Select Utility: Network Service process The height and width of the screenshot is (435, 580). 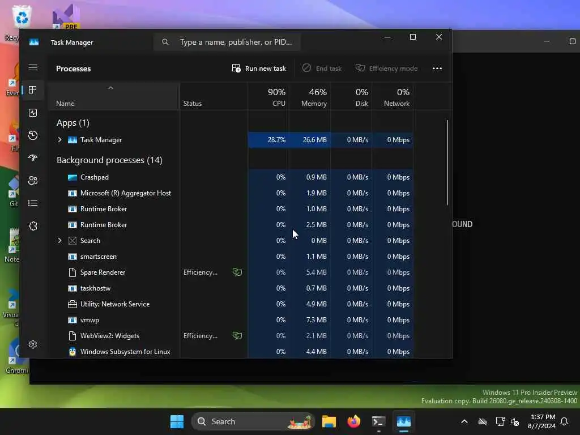(231, 304)
